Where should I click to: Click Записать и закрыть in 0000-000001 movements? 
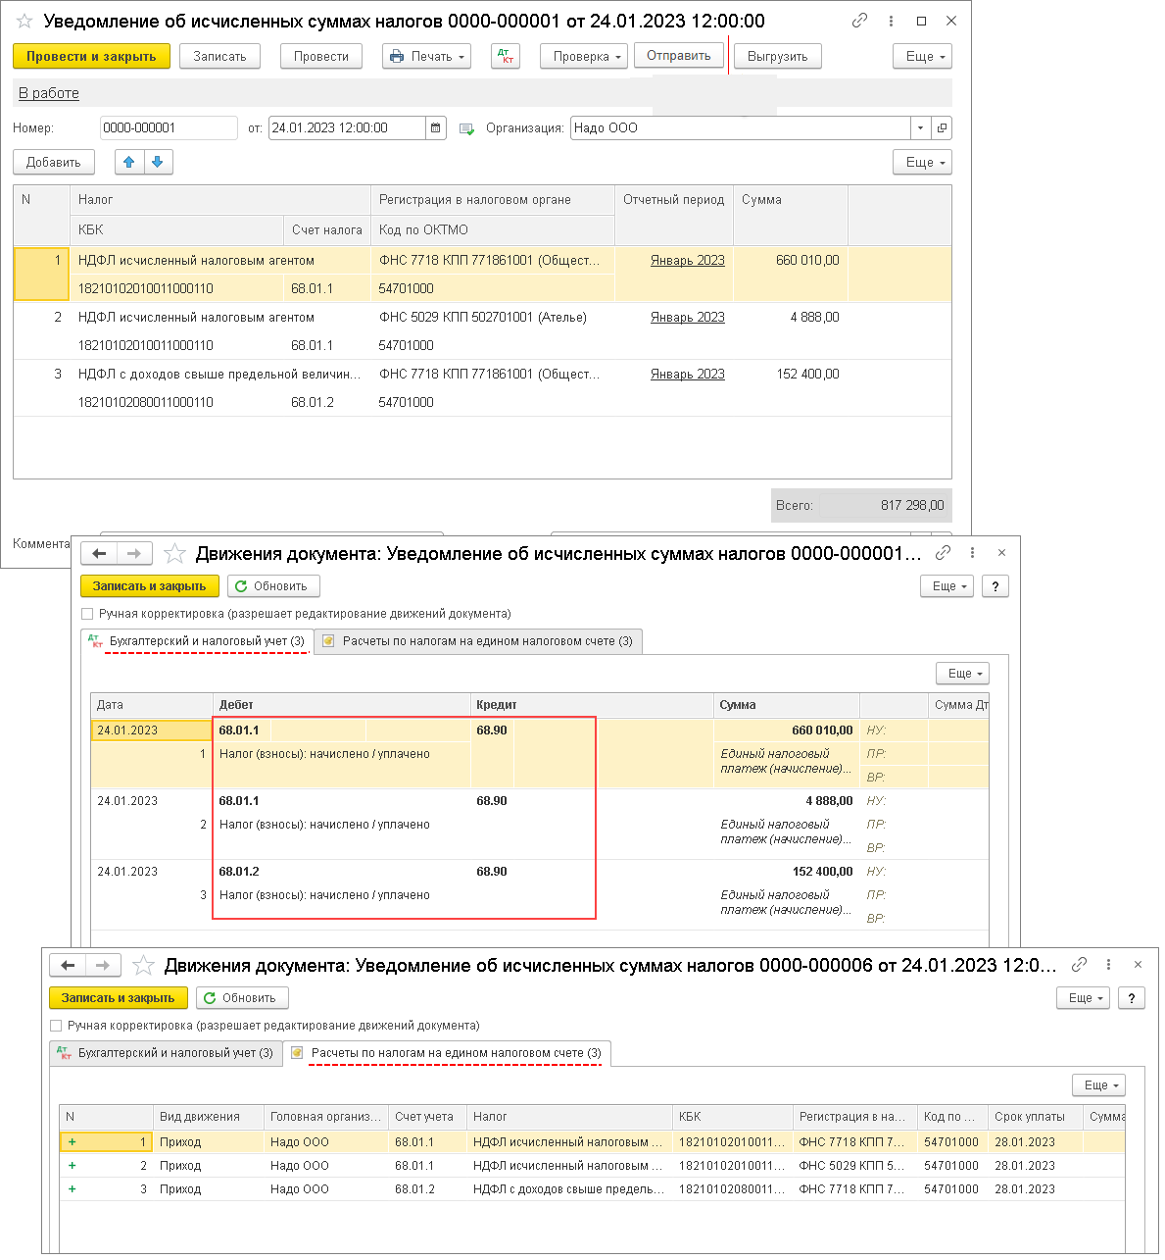(x=150, y=585)
